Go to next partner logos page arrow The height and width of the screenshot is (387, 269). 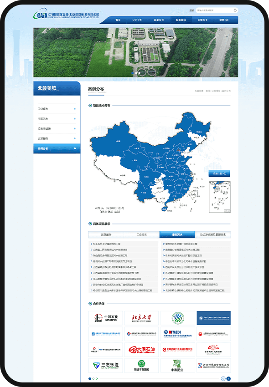click(228, 379)
